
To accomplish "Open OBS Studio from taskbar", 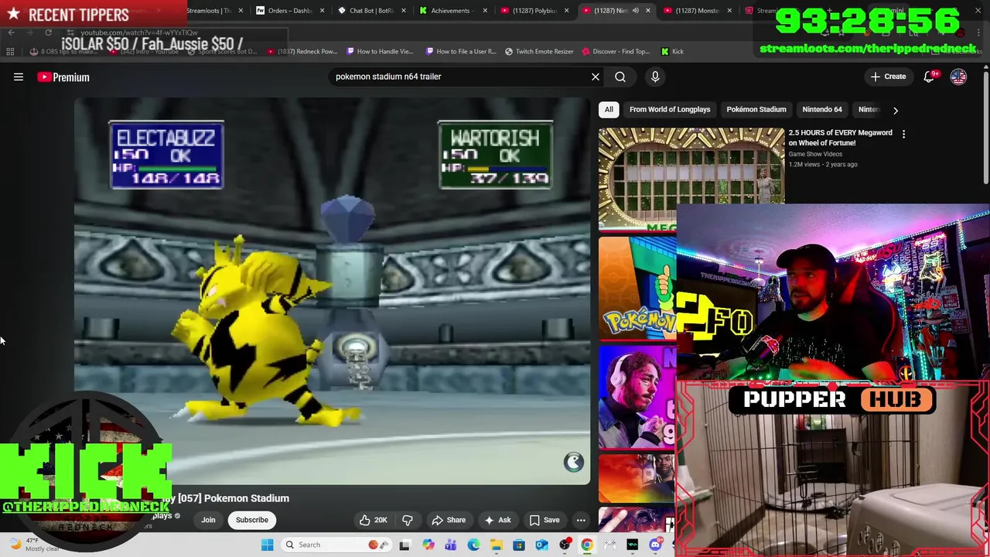I will [x=565, y=545].
